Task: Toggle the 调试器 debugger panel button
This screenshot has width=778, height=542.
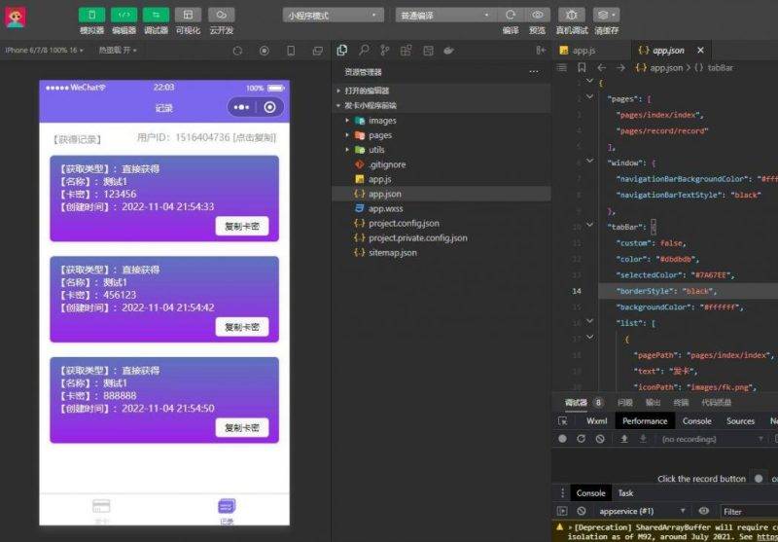Action: point(156,15)
